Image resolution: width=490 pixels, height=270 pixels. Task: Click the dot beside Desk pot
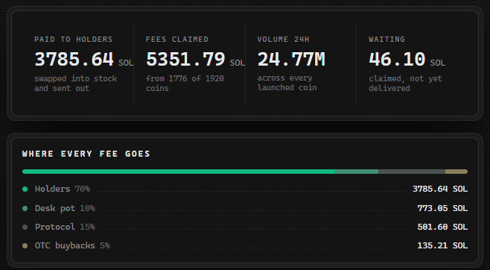tap(25, 208)
